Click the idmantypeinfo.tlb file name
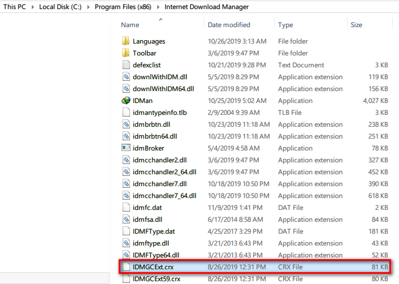399x284 pixels. point(159,113)
